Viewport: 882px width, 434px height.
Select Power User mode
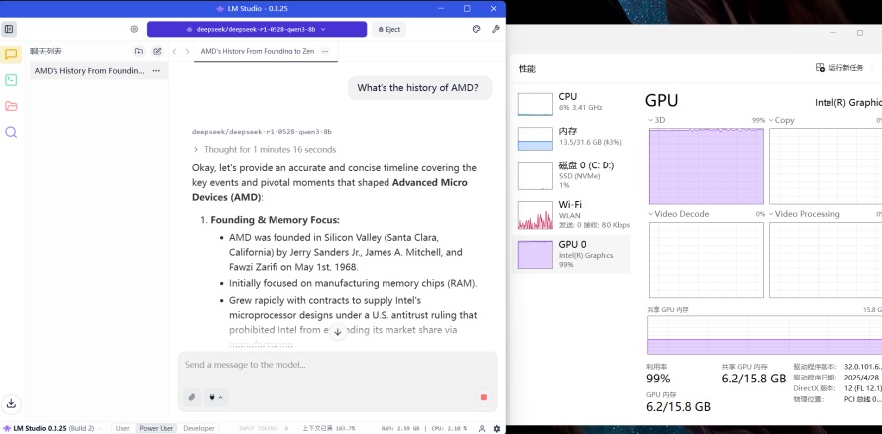click(x=156, y=428)
